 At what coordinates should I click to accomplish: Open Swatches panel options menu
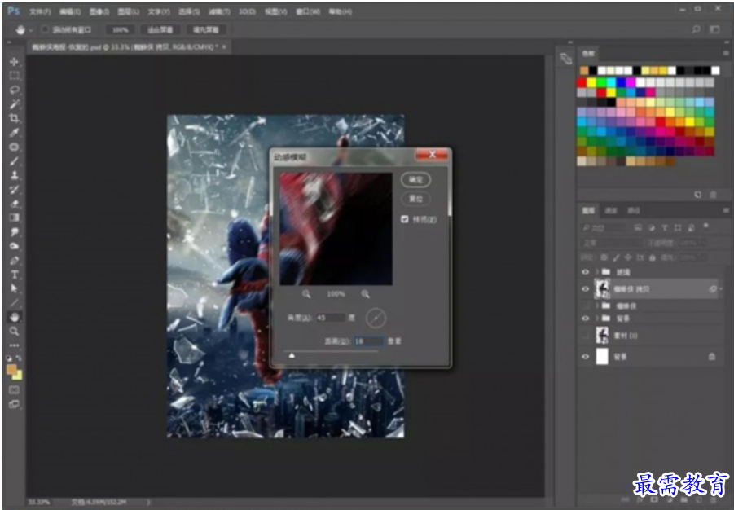[x=726, y=54]
